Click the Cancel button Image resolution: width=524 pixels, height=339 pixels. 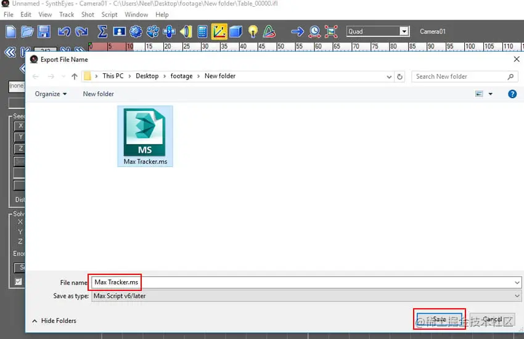pos(493,319)
